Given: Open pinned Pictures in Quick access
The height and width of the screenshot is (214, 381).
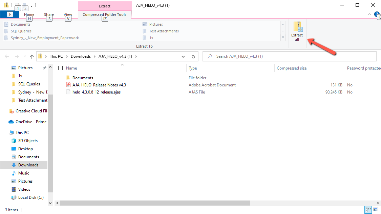Looking at the screenshot, I should 25,68.
